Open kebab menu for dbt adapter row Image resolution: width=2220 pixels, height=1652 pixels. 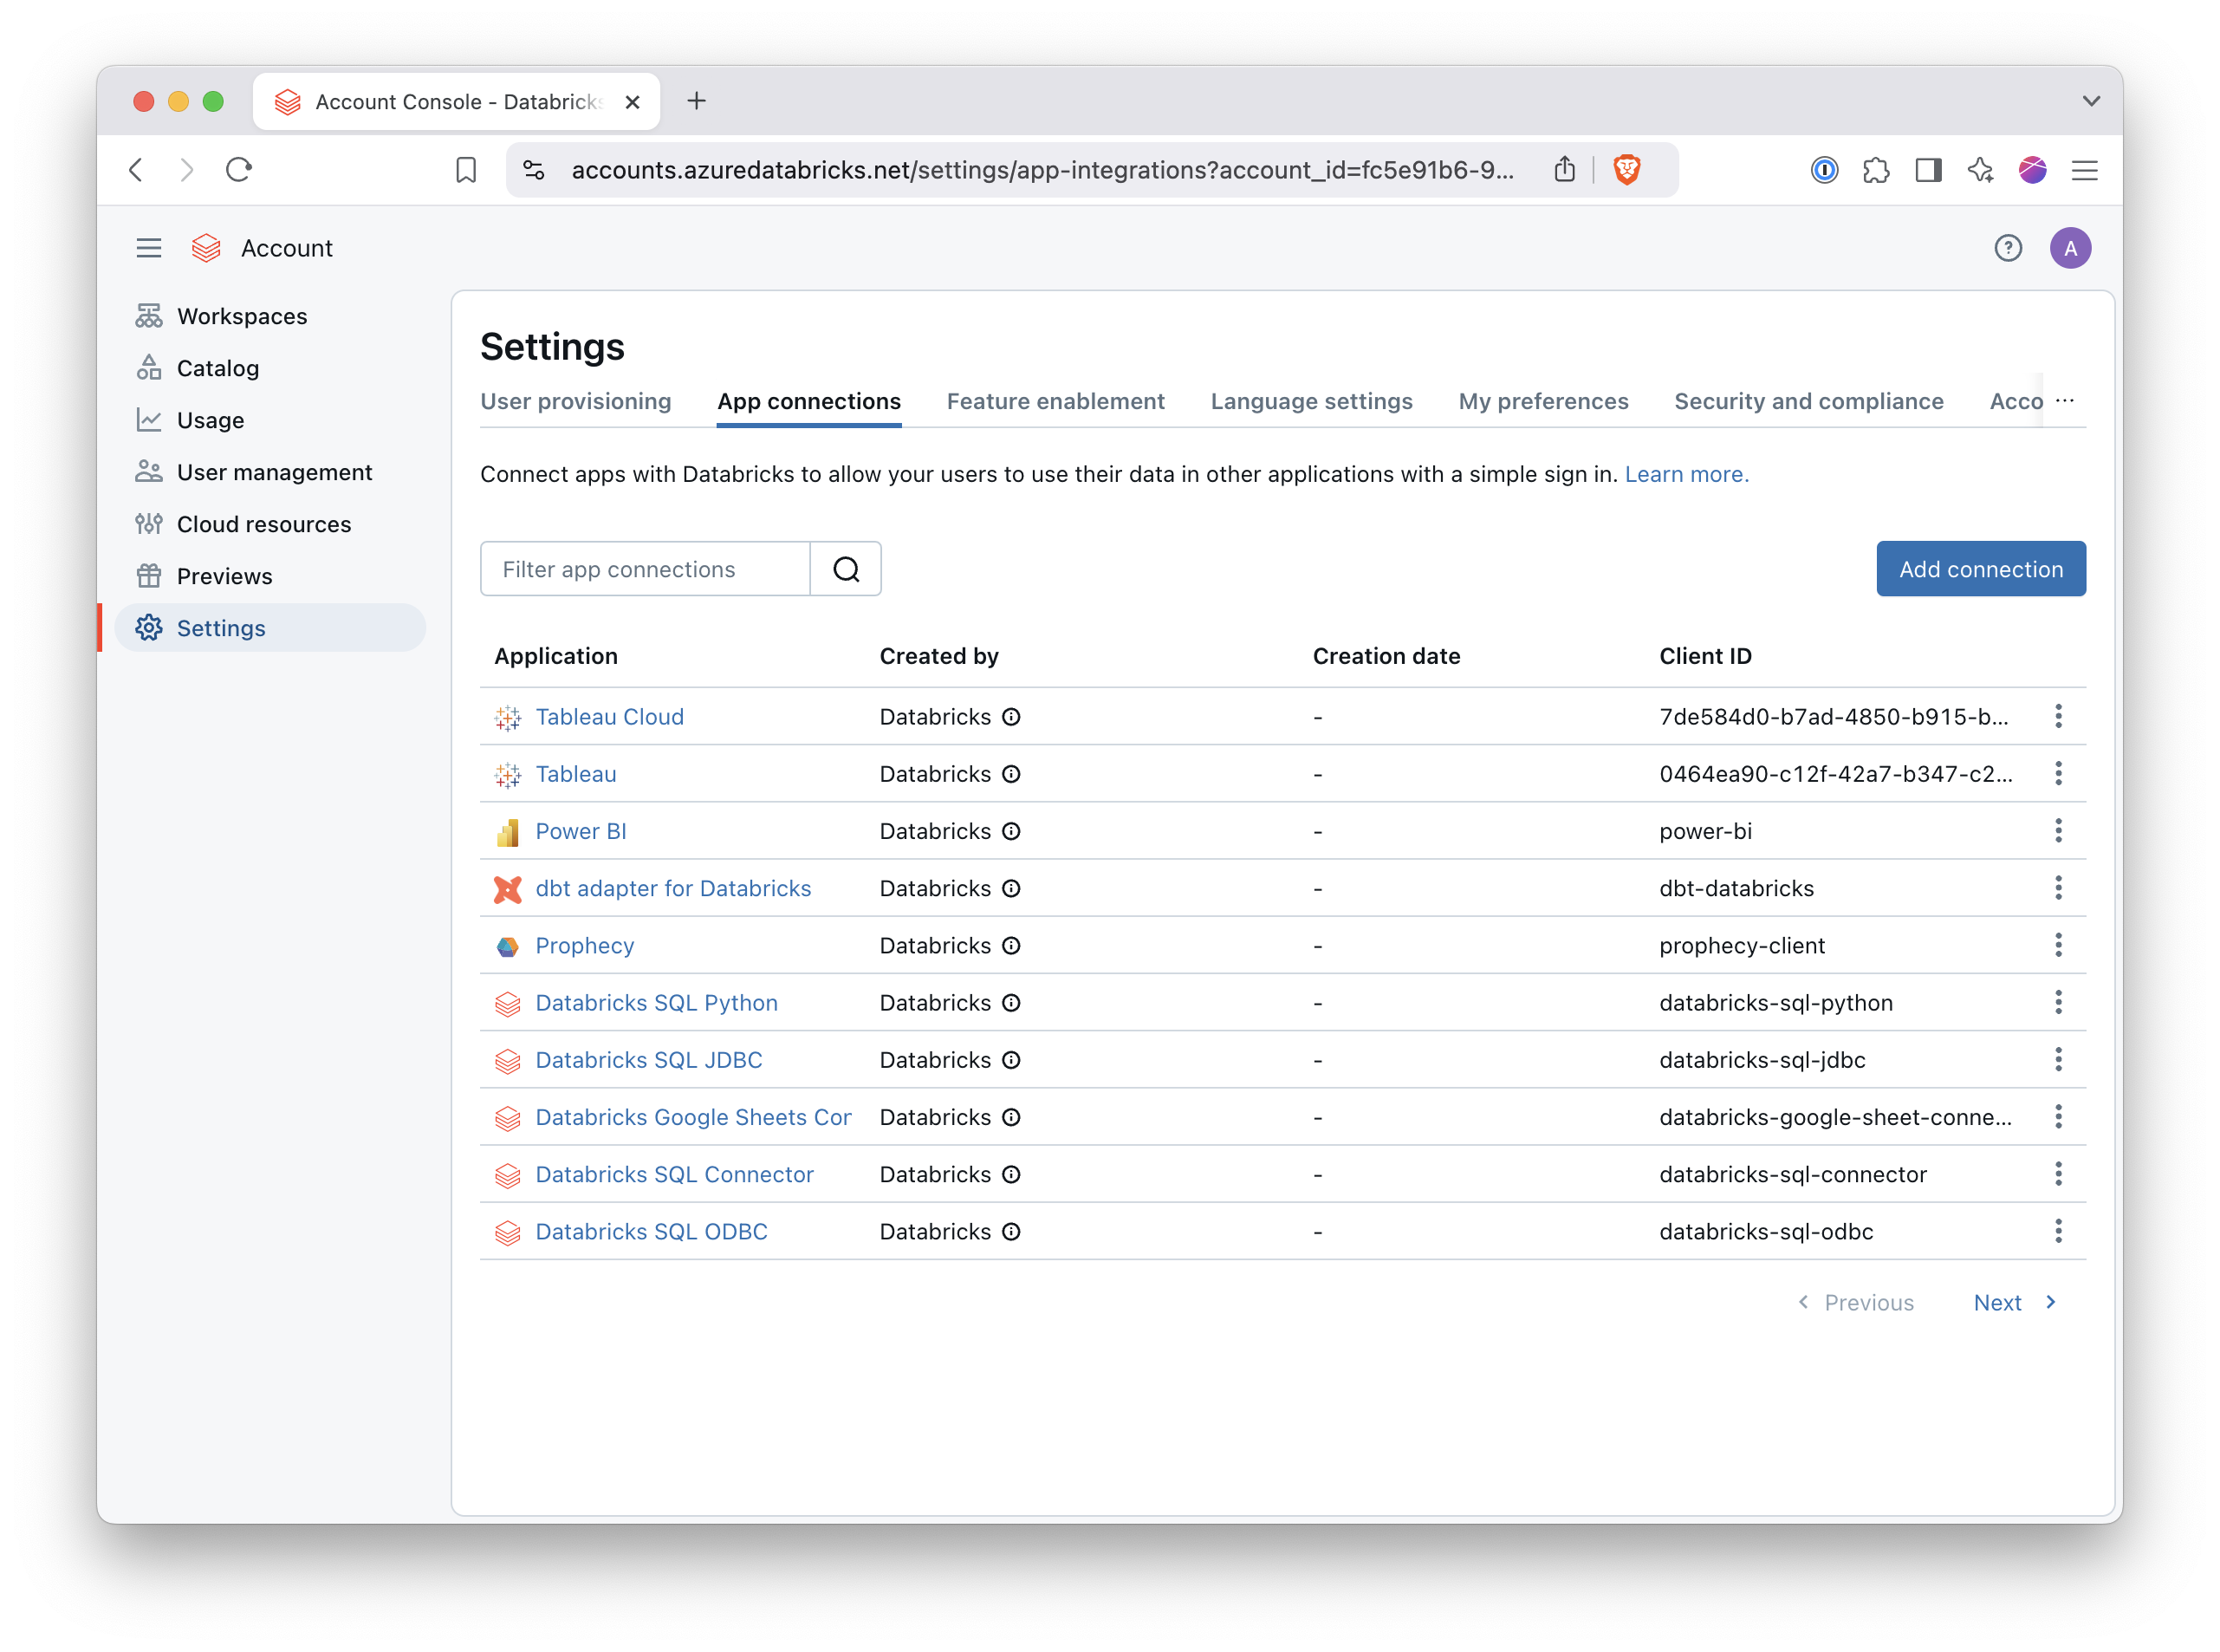(2058, 888)
